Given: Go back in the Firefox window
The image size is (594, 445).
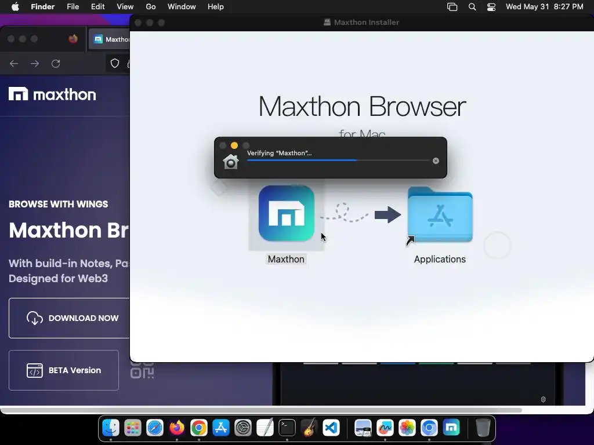Looking at the screenshot, I should [14, 64].
